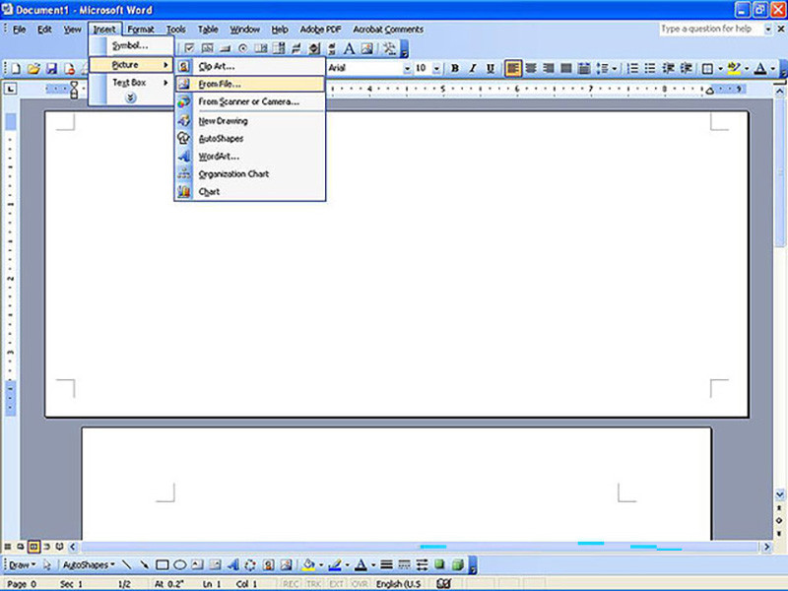
Task: Click the spelling check book icon
Action: [443, 583]
